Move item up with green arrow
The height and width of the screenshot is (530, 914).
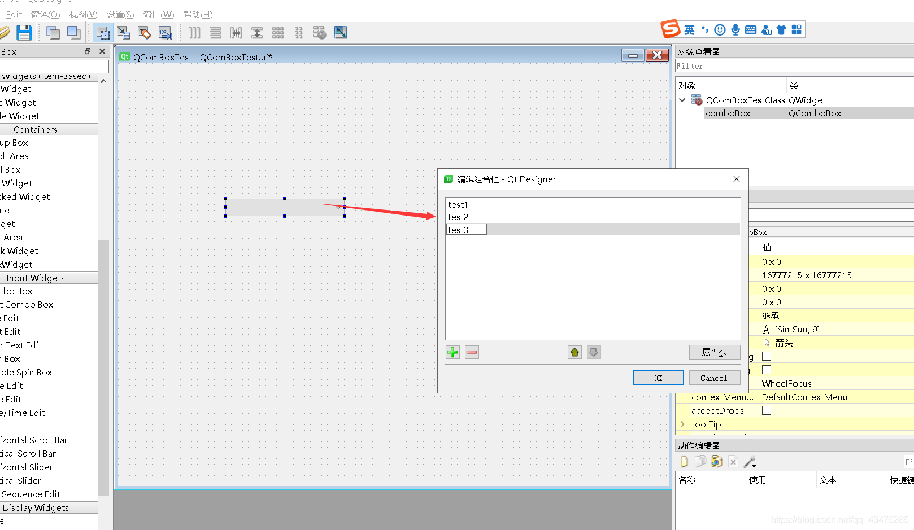[574, 352]
